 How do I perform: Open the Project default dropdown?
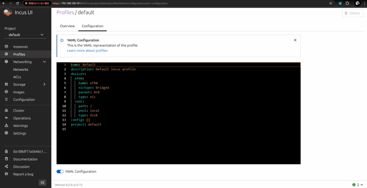tap(25, 35)
